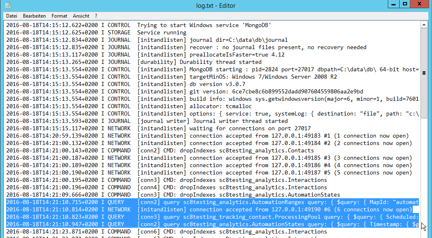Open the Ansicht menu
This screenshot has height=238, width=432.
click(81, 16)
